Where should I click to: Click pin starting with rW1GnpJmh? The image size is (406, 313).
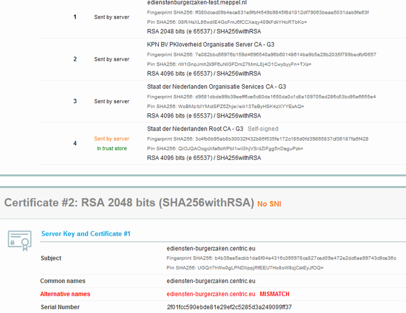tap(229, 64)
